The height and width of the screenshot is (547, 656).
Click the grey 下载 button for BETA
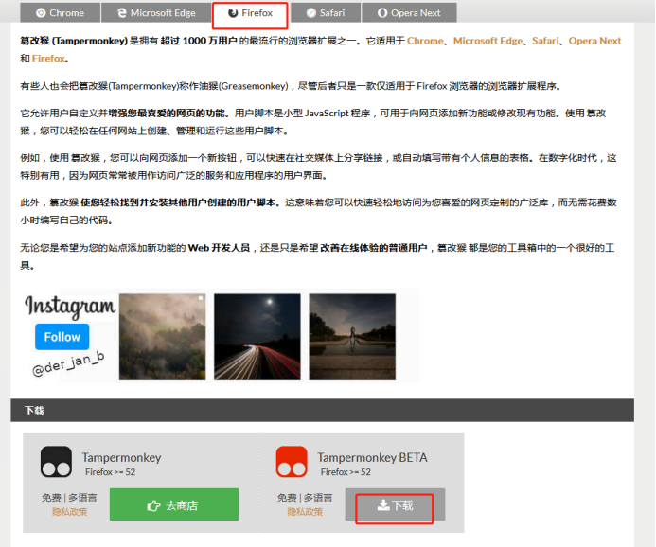[x=395, y=504]
